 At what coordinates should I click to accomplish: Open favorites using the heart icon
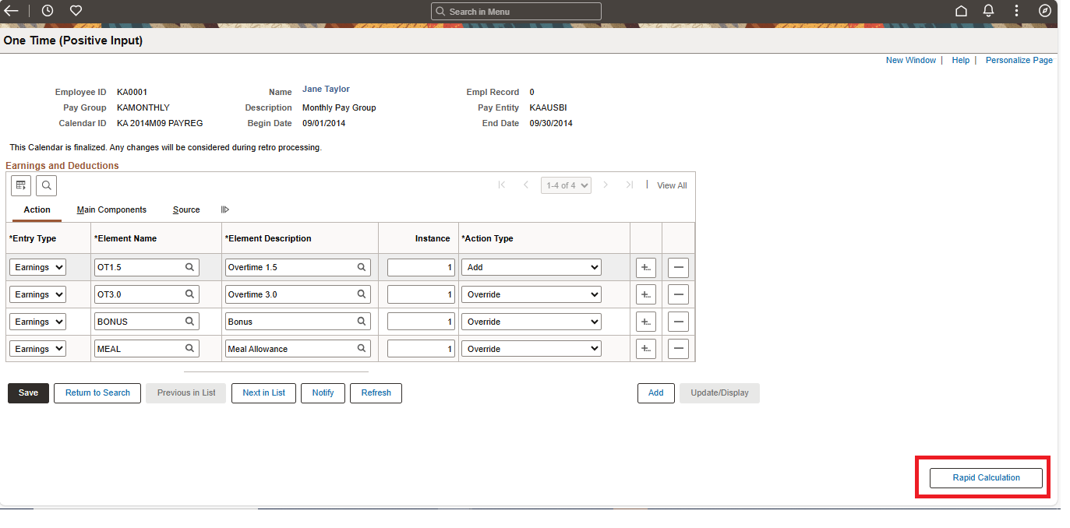pyautogui.click(x=75, y=10)
